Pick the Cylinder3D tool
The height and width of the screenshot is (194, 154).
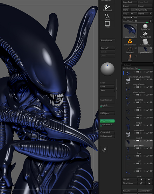coord(145,42)
